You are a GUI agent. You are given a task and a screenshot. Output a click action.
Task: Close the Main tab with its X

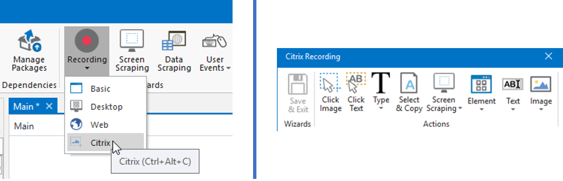(49, 106)
